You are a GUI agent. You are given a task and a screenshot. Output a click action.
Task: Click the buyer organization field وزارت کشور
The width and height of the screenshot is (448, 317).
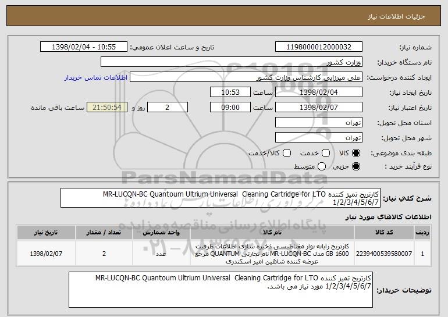pos(232,62)
